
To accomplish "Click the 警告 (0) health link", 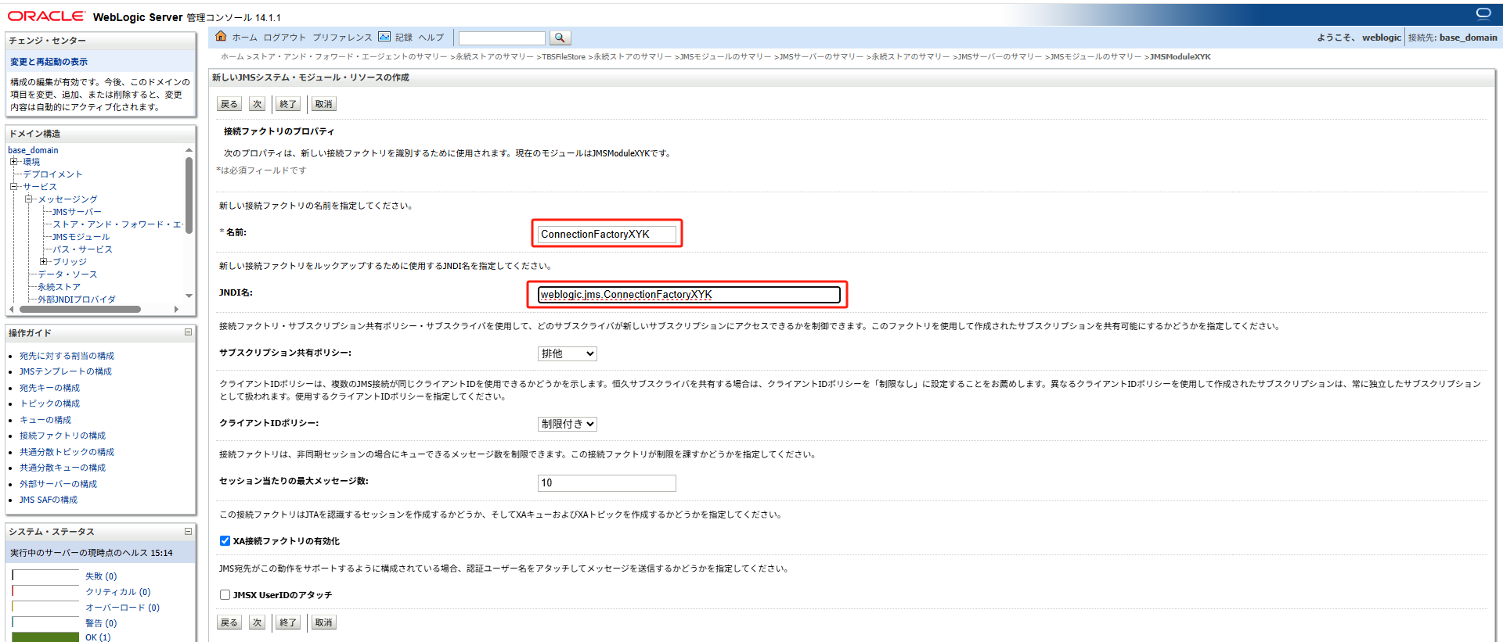I will coord(101,623).
